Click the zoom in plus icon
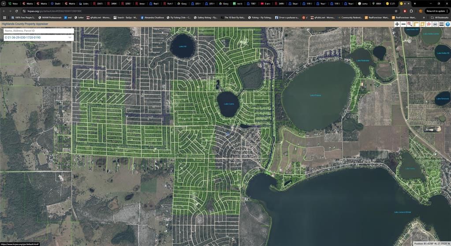Viewport: 451px width, 246px height. point(397,24)
